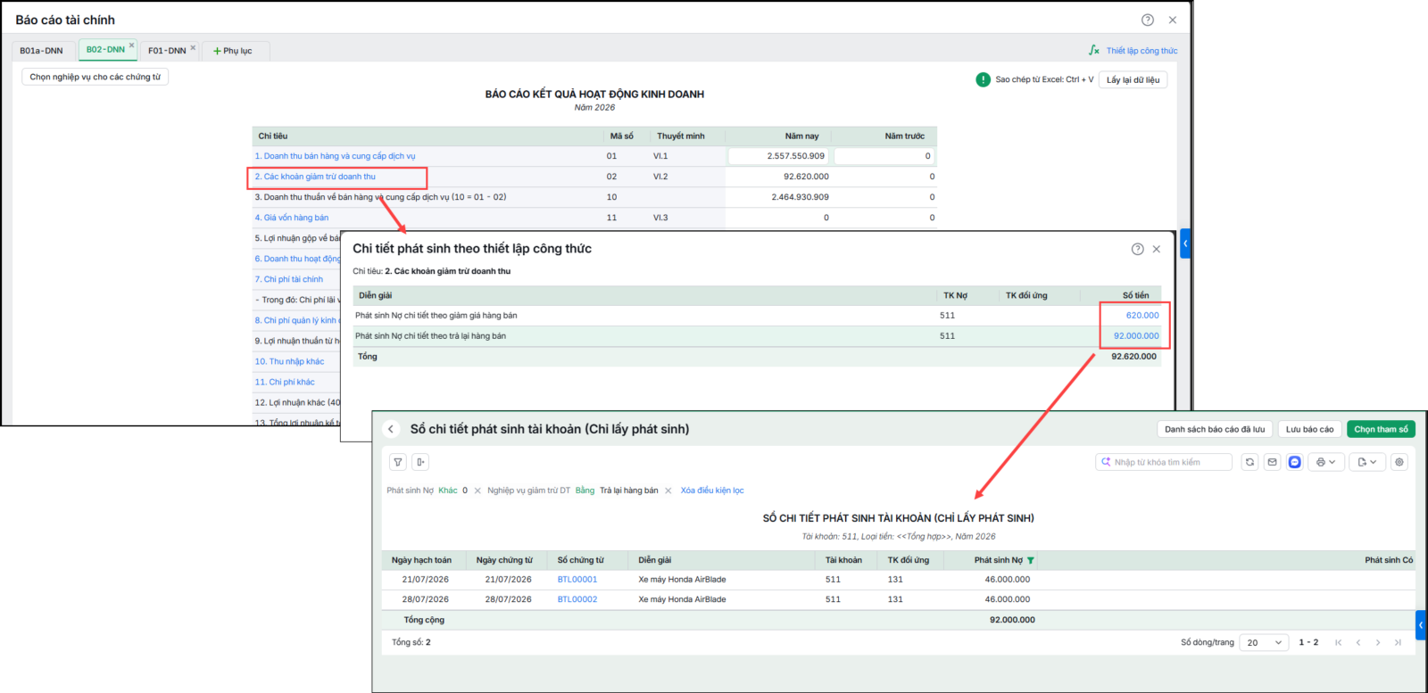Click the help icon in formula detail dialog
The image size is (1428, 693).
1137,250
